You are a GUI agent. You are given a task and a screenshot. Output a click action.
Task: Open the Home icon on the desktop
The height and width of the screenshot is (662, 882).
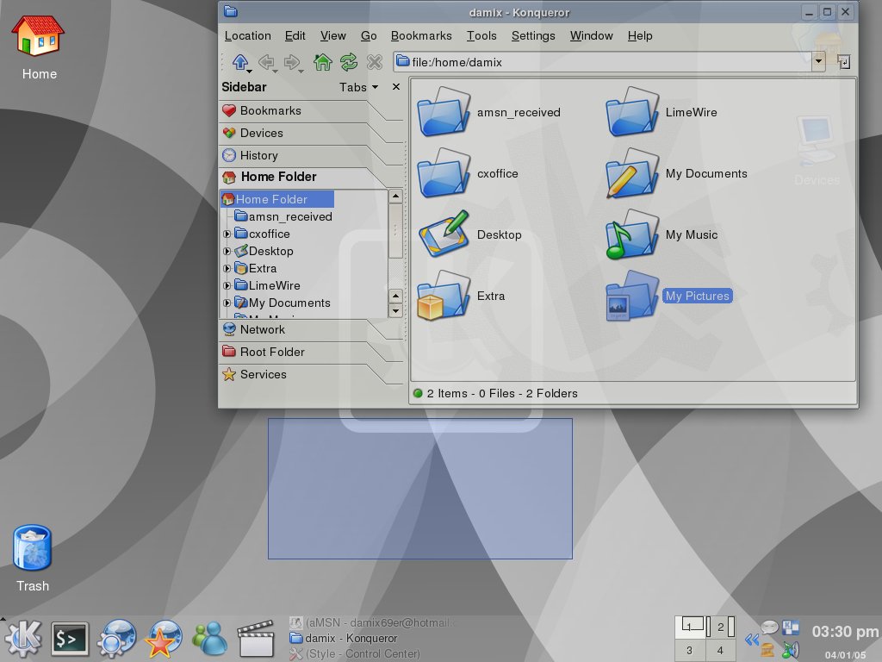point(38,36)
